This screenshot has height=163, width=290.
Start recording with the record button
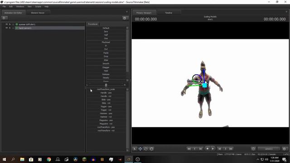tap(208, 149)
